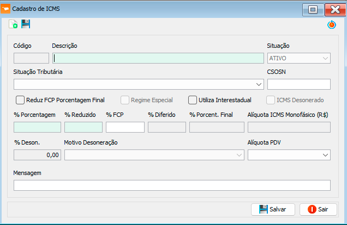Toggle Reduz FCP Porcentagem Final checkbox
This screenshot has width=347, height=225.
point(20,100)
